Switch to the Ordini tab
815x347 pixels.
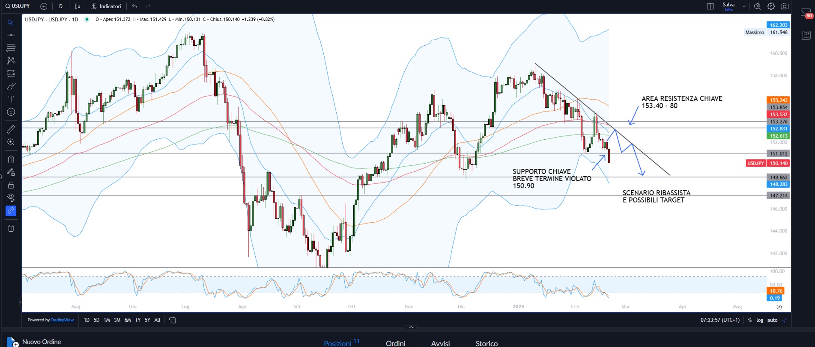[x=395, y=343]
